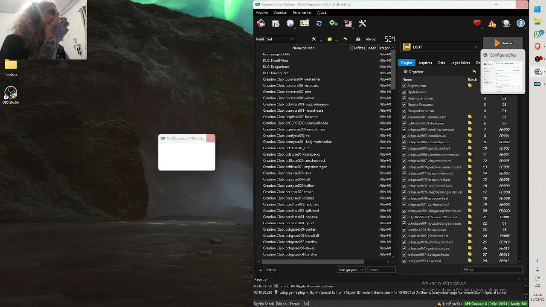Click the Iniciar run button
The image size is (546, 307).
coord(503,43)
